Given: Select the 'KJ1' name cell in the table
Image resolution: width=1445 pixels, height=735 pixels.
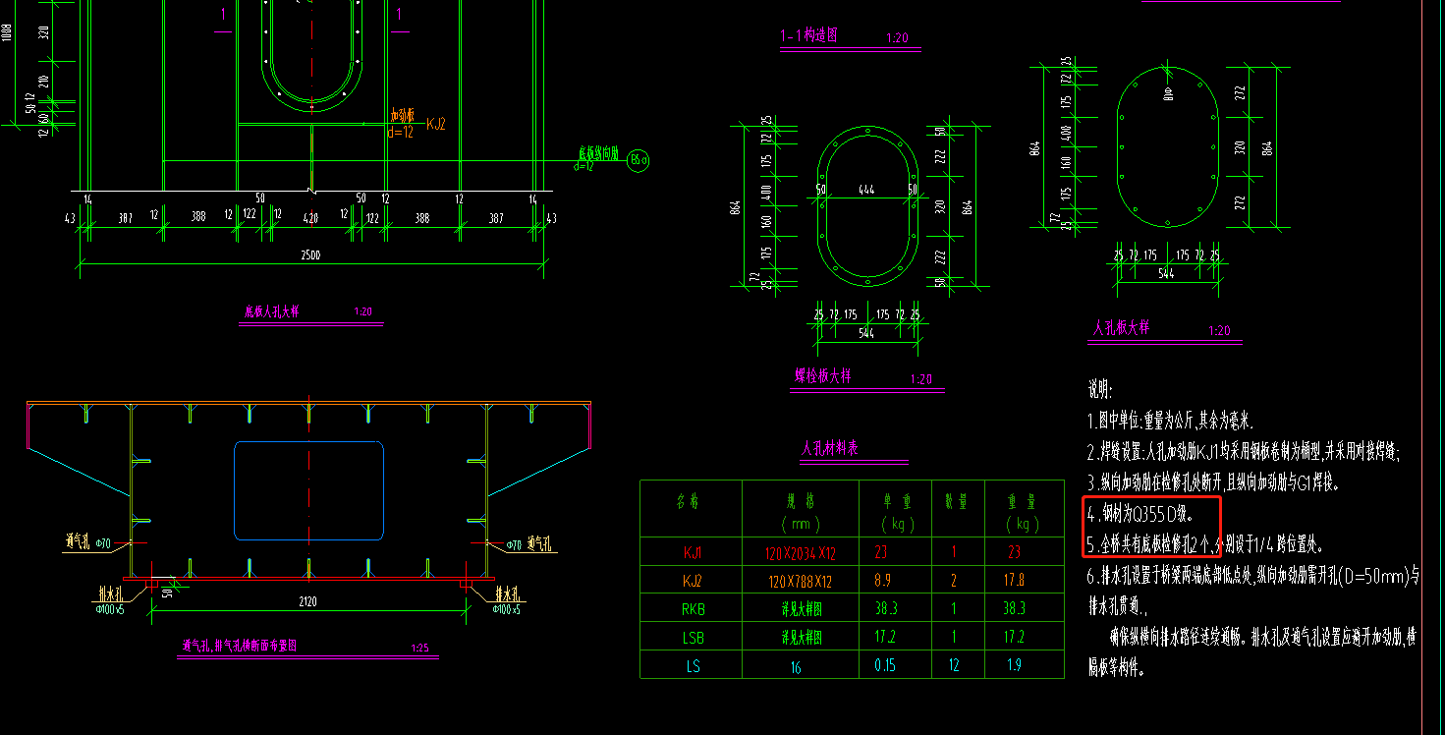Looking at the screenshot, I should tap(693, 552).
